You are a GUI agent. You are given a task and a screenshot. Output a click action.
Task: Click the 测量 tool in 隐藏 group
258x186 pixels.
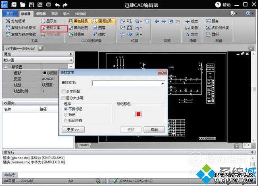[191, 28]
